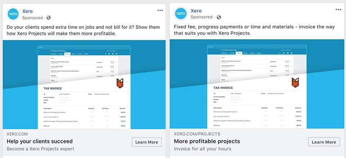This screenshot has height=158, width=346.
Task: Click the 'Help your clients succeed' headline
Action: tap(40, 141)
